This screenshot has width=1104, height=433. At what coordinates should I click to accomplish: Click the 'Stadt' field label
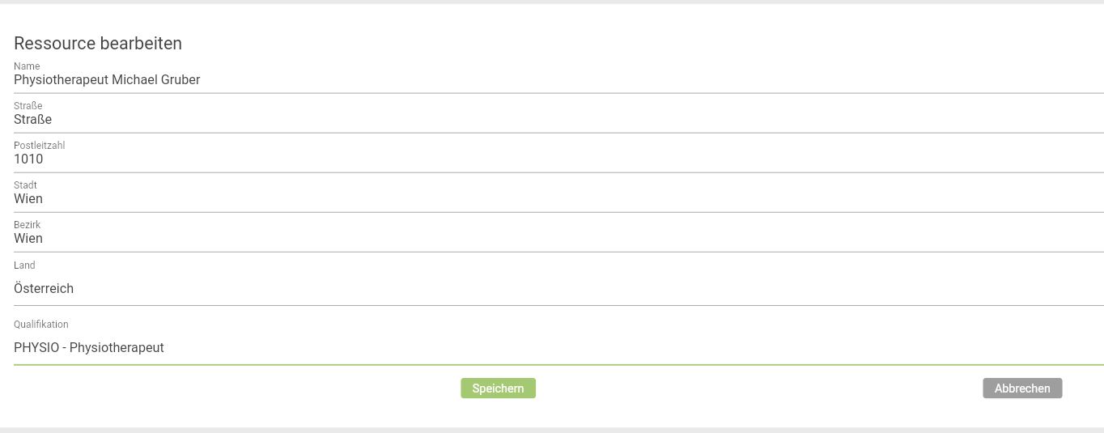[x=25, y=185]
